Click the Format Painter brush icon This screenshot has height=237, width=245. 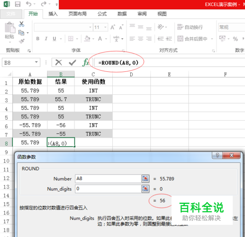[22, 41]
